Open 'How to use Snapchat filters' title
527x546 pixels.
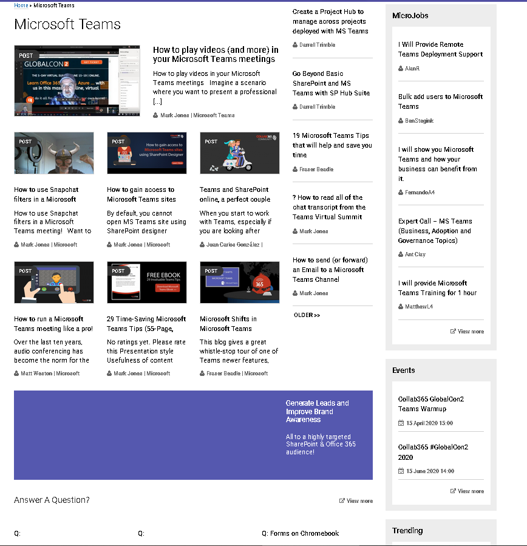(46, 194)
